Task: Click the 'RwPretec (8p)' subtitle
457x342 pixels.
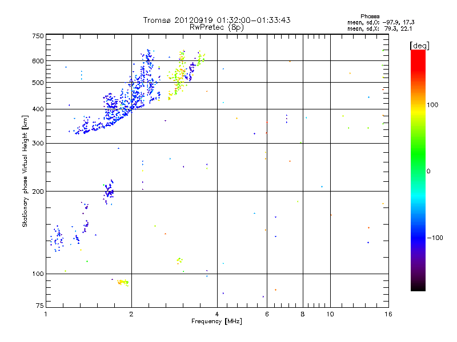Action: [217, 27]
